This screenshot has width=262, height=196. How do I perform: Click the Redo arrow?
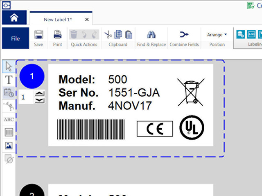click(95, 34)
